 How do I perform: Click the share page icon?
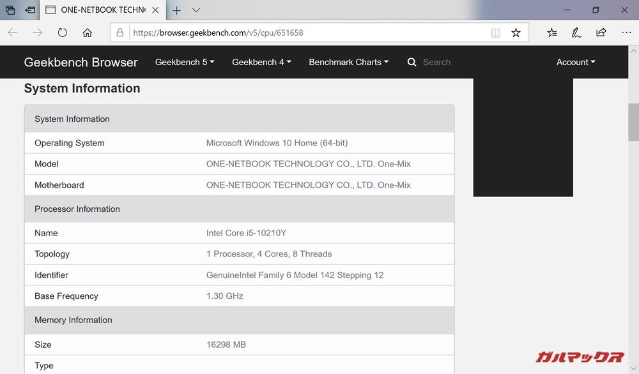point(601,33)
